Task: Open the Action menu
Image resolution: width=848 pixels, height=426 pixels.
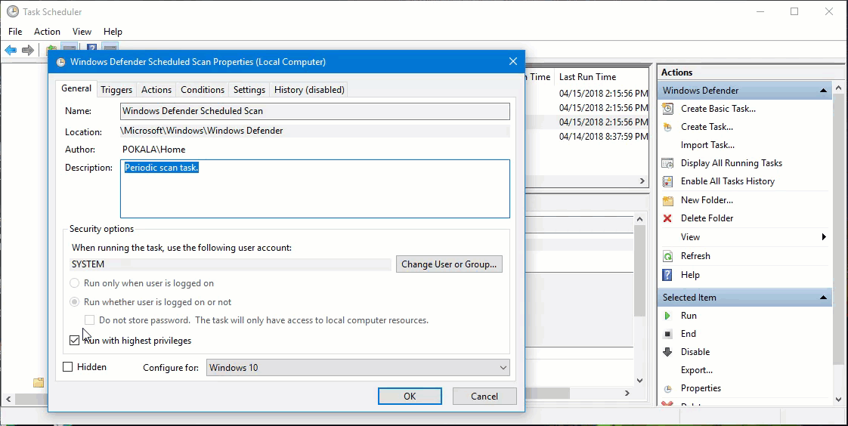Action: pos(47,32)
